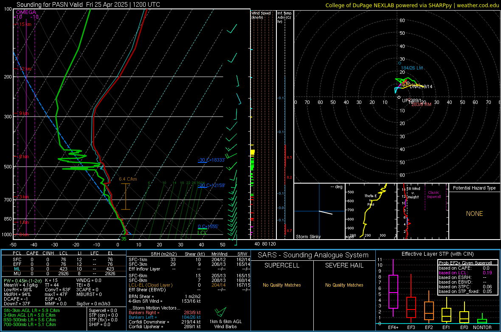Click the sounding title for PASN
The width and height of the screenshot is (501, 332).
(x=88, y=5)
